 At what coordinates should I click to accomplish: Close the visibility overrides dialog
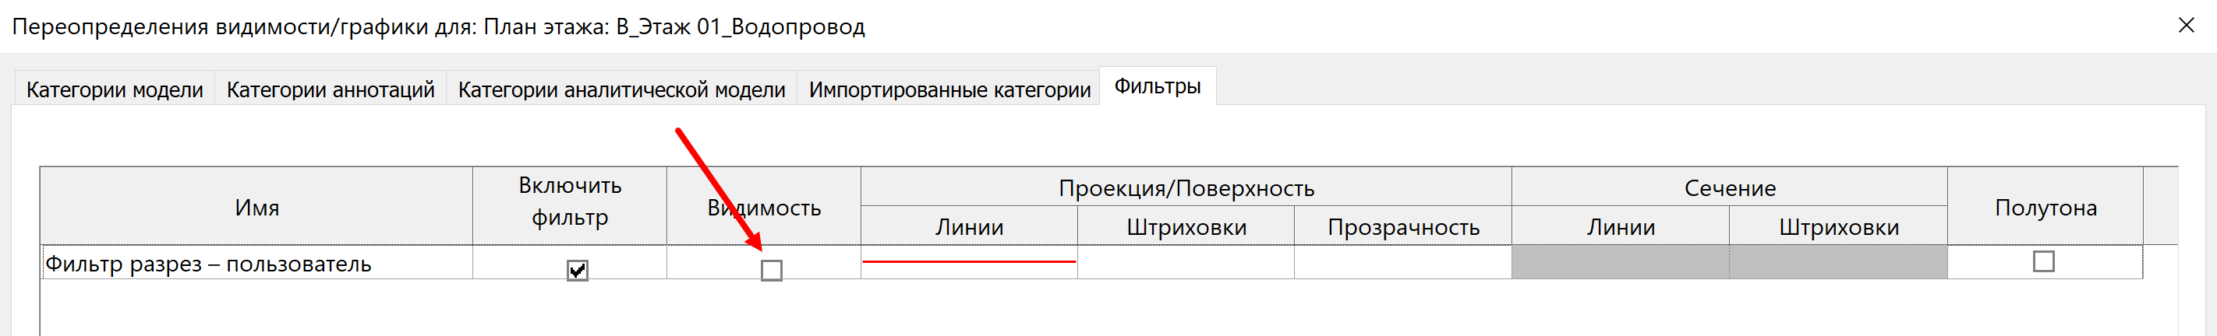pos(2186,26)
